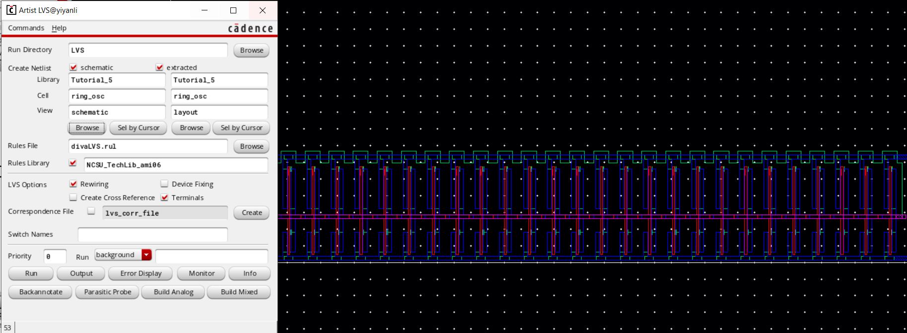The image size is (907, 333).
Task: Uncheck the schematic netlist checkbox
Action: pos(73,67)
